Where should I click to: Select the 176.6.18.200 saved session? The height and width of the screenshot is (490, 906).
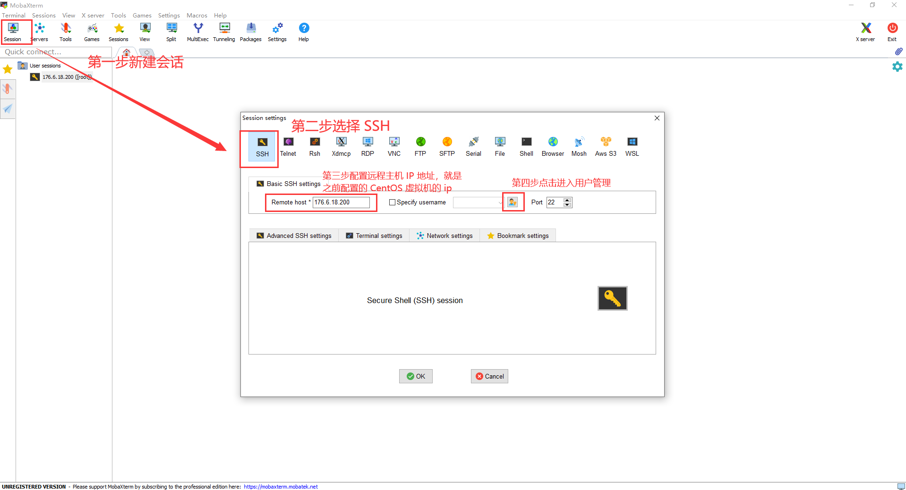click(x=61, y=77)
